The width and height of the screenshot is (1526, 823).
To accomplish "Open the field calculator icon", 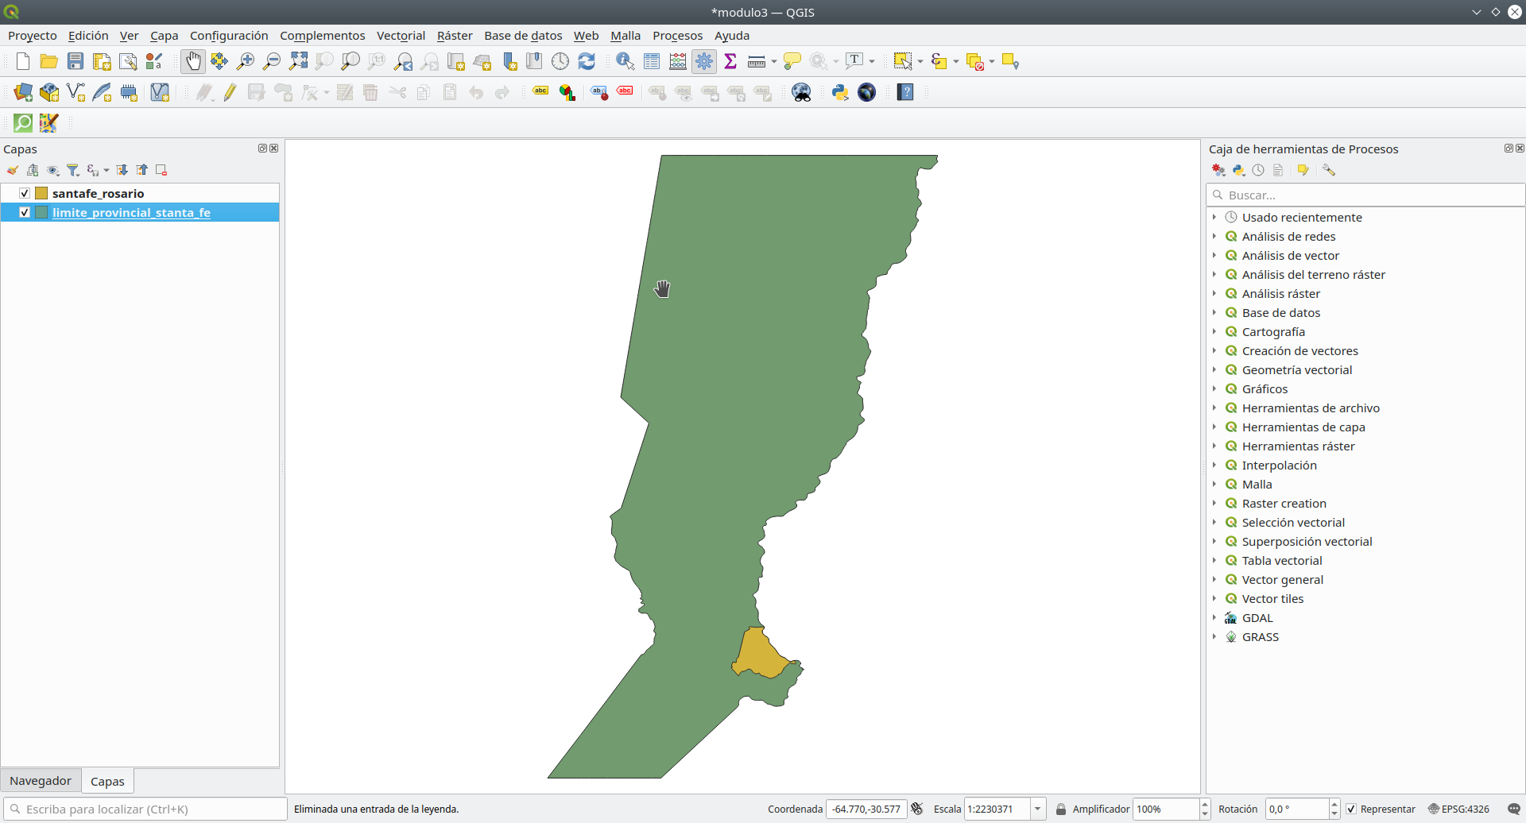I will tap(678, 61).
